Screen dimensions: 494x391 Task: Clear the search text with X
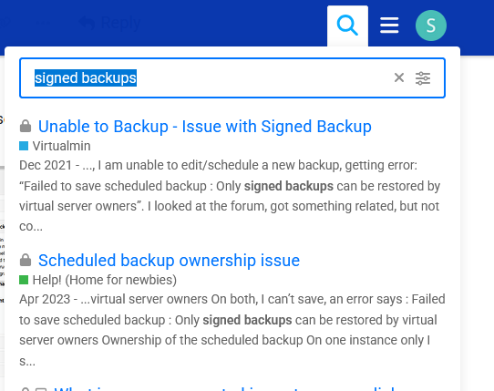tap(399, 77)
